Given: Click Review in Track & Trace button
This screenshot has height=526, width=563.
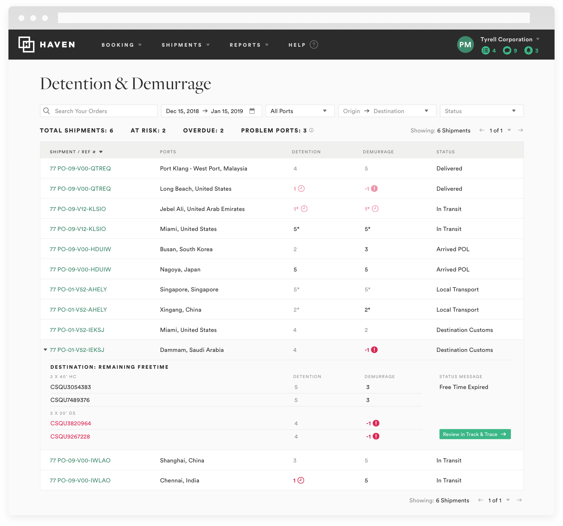Looking at the screenshot, I should [x=475, y=434].
